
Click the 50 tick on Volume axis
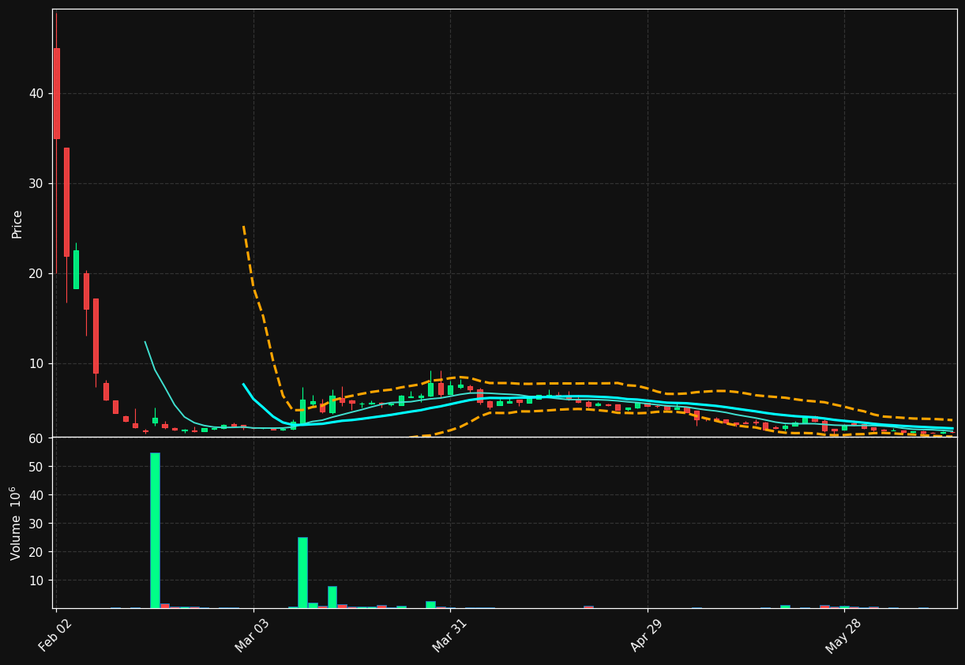[36, 467]
